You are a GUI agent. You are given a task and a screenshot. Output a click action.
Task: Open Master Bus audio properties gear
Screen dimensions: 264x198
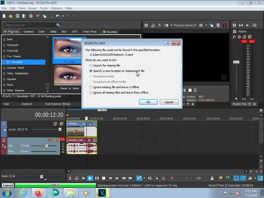(x=234, y=25)
